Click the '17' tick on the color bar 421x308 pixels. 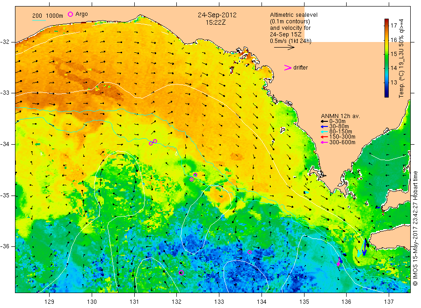(393, 26)
